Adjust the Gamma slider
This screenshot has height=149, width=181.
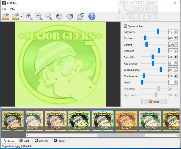pyautogui.click(x=146, y=44)
